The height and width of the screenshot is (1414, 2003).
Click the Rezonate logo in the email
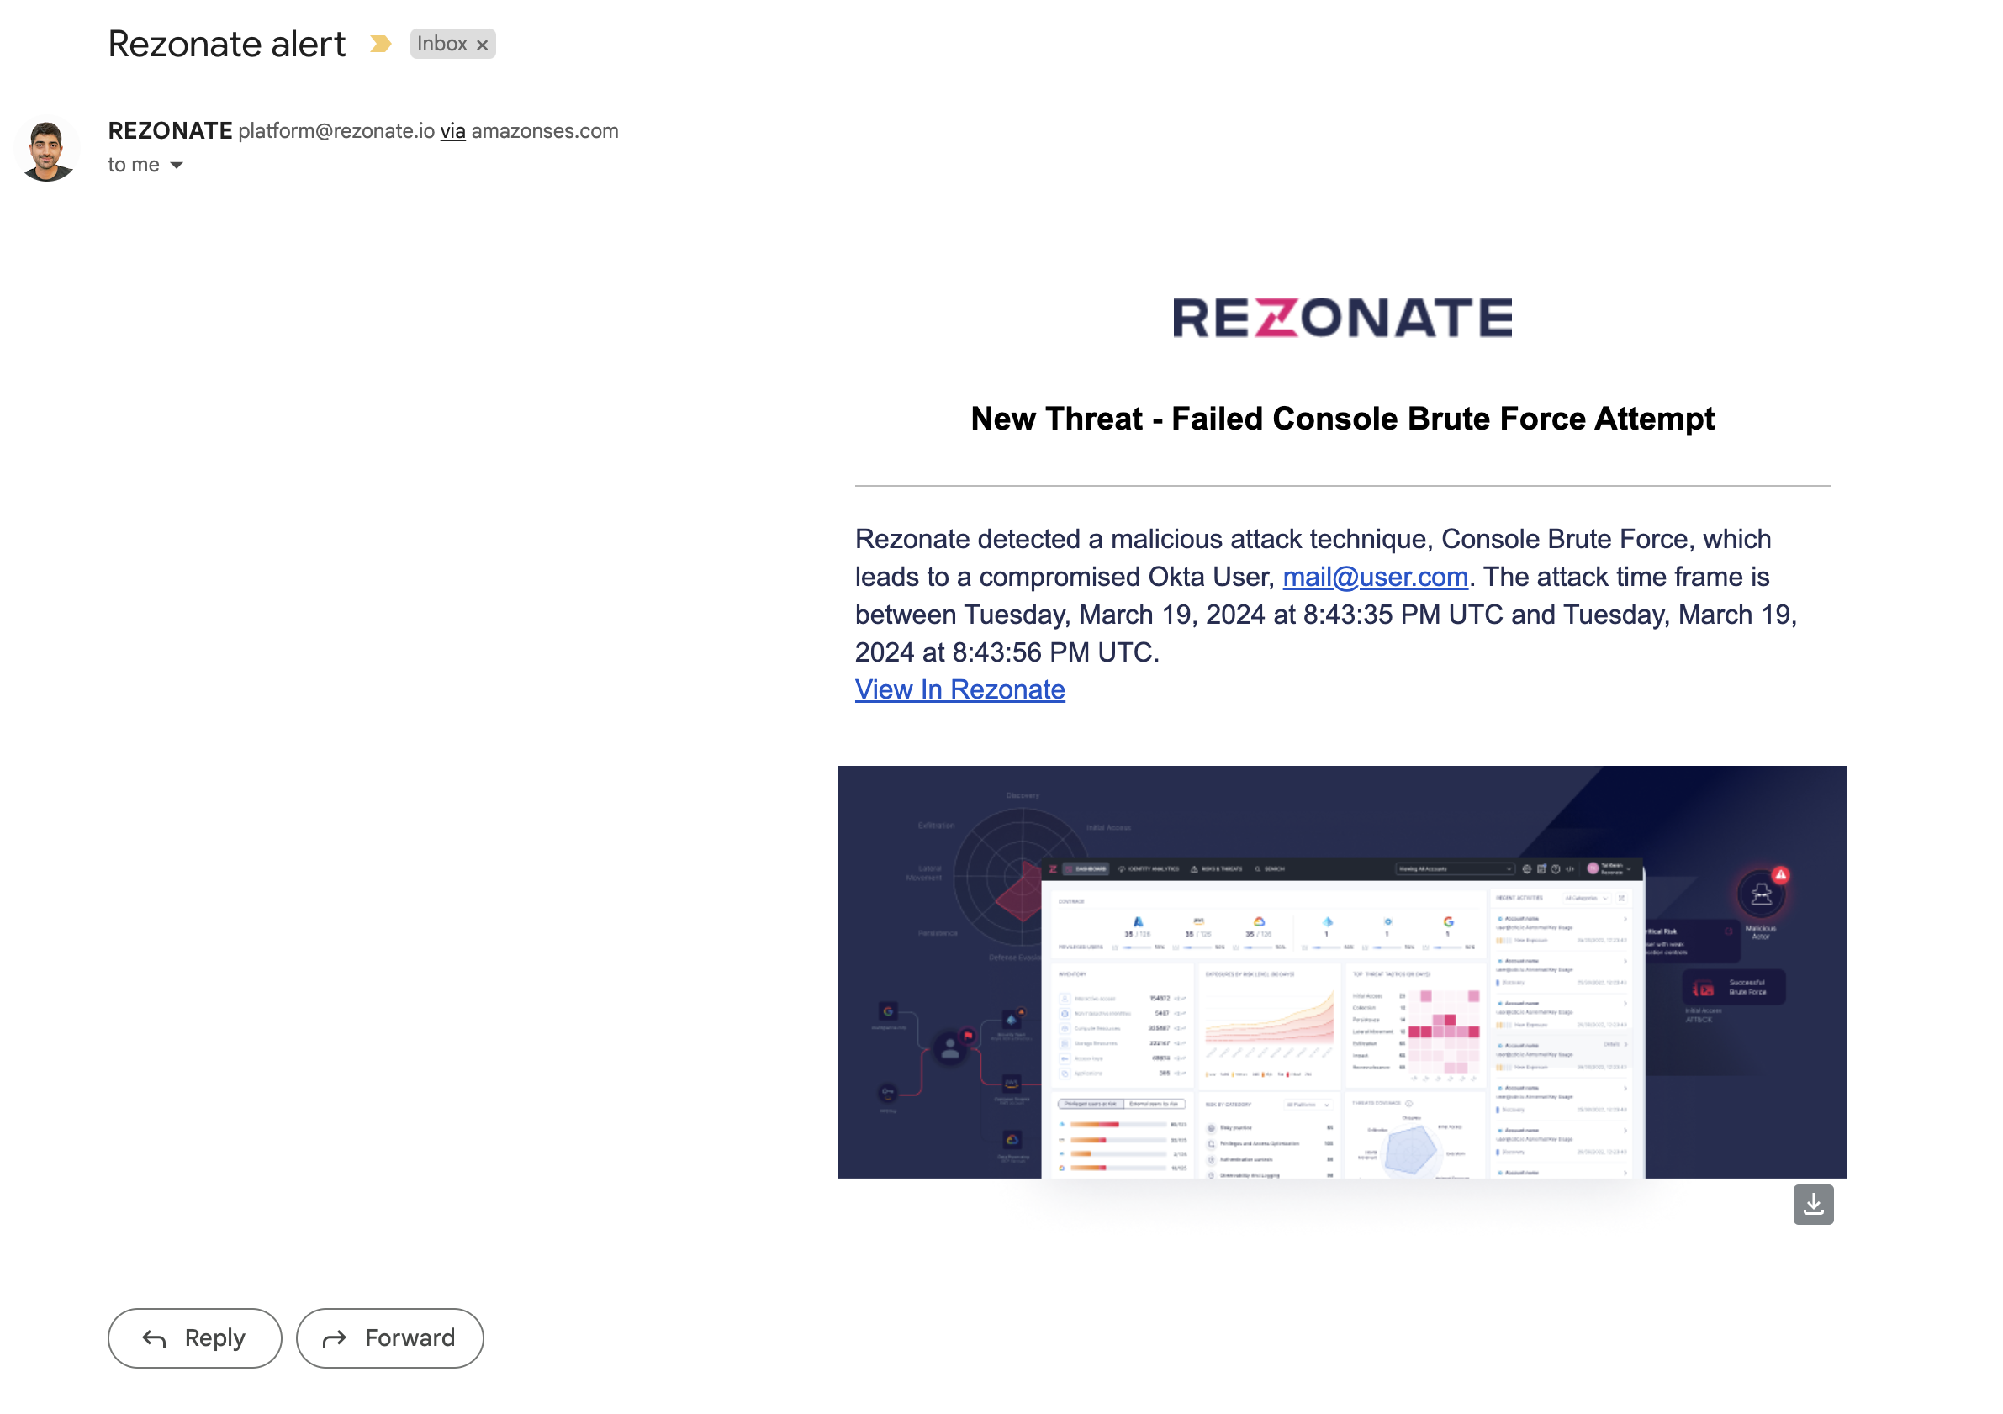point(1342,318)
